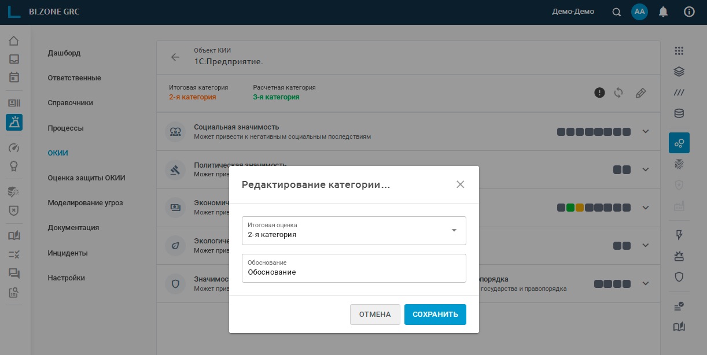Click the refresh recalculation icon
Viewport: 707px width, 355px height.
[618, 93]
